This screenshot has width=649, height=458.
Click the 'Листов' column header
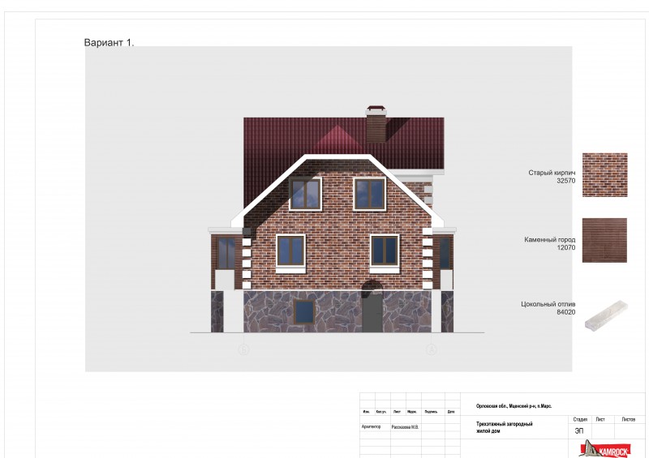pos(628,420)
